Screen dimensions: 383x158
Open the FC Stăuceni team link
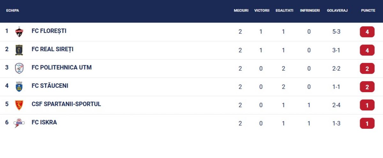(x=50, y=86)
